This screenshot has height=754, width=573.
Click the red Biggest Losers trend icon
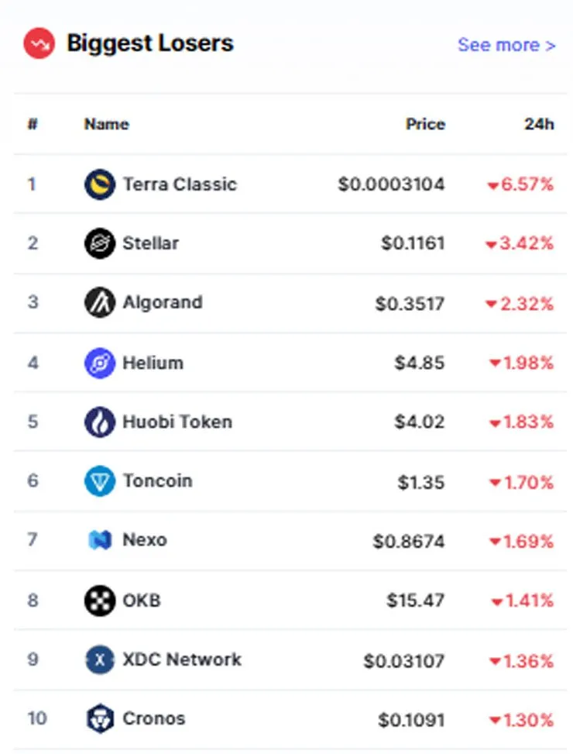coord(39,43)
